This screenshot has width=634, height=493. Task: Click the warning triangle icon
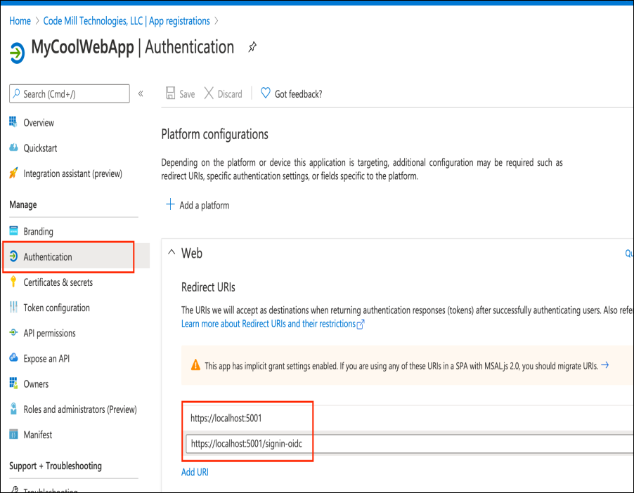click(195, 365)
